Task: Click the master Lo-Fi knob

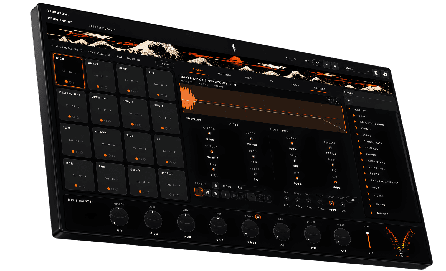Action: [312, 234]
